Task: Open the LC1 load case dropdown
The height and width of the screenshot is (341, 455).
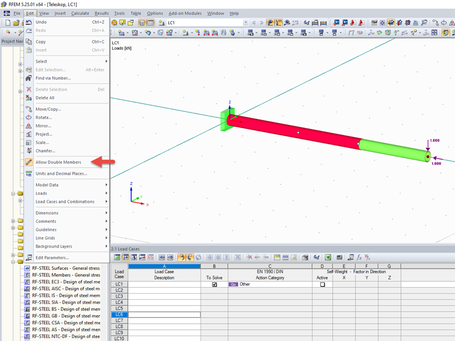Action: tap(245, 23)
